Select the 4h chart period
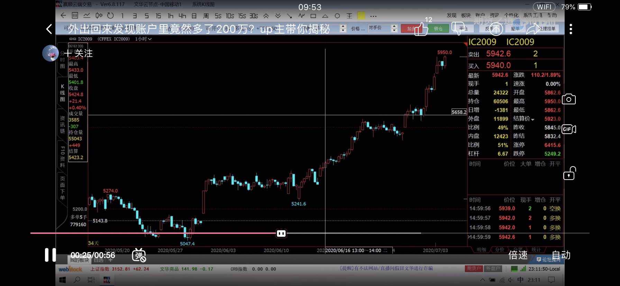The image size is (620, 286). pyautogui.click(x=182, y=16)
